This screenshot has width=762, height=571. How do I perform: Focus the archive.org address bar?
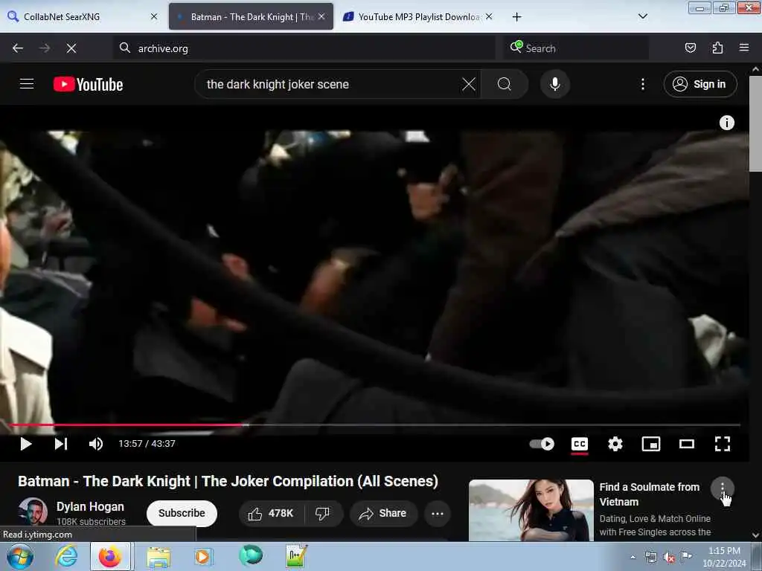304,48
